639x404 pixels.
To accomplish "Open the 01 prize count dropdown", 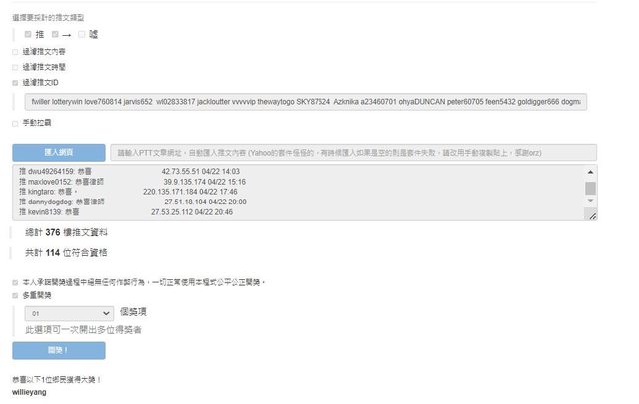I will [72, 313].
